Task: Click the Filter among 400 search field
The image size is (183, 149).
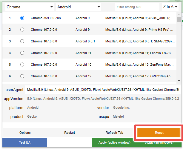Action: 137,7
